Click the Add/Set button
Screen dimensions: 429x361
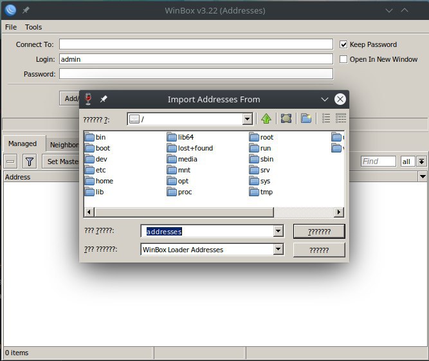[x=70, y=98]
